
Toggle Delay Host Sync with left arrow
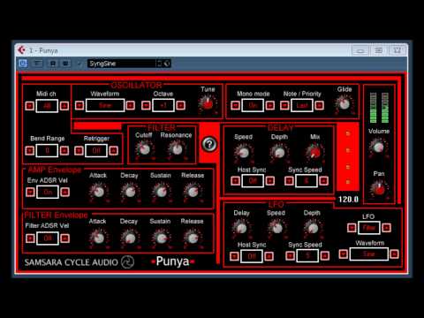235,181
